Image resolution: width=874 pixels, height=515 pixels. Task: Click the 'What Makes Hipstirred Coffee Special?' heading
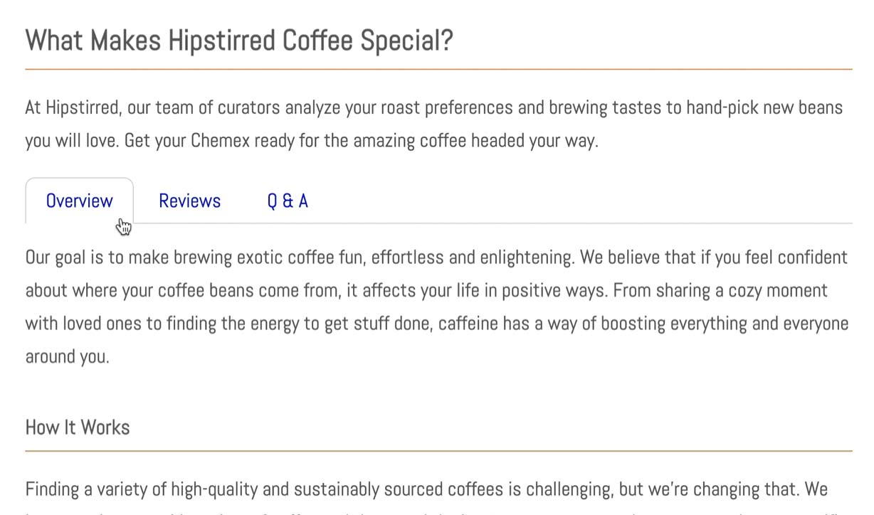pos(239,41)
